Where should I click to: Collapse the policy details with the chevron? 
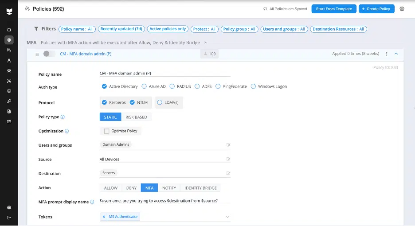(396, 54)
